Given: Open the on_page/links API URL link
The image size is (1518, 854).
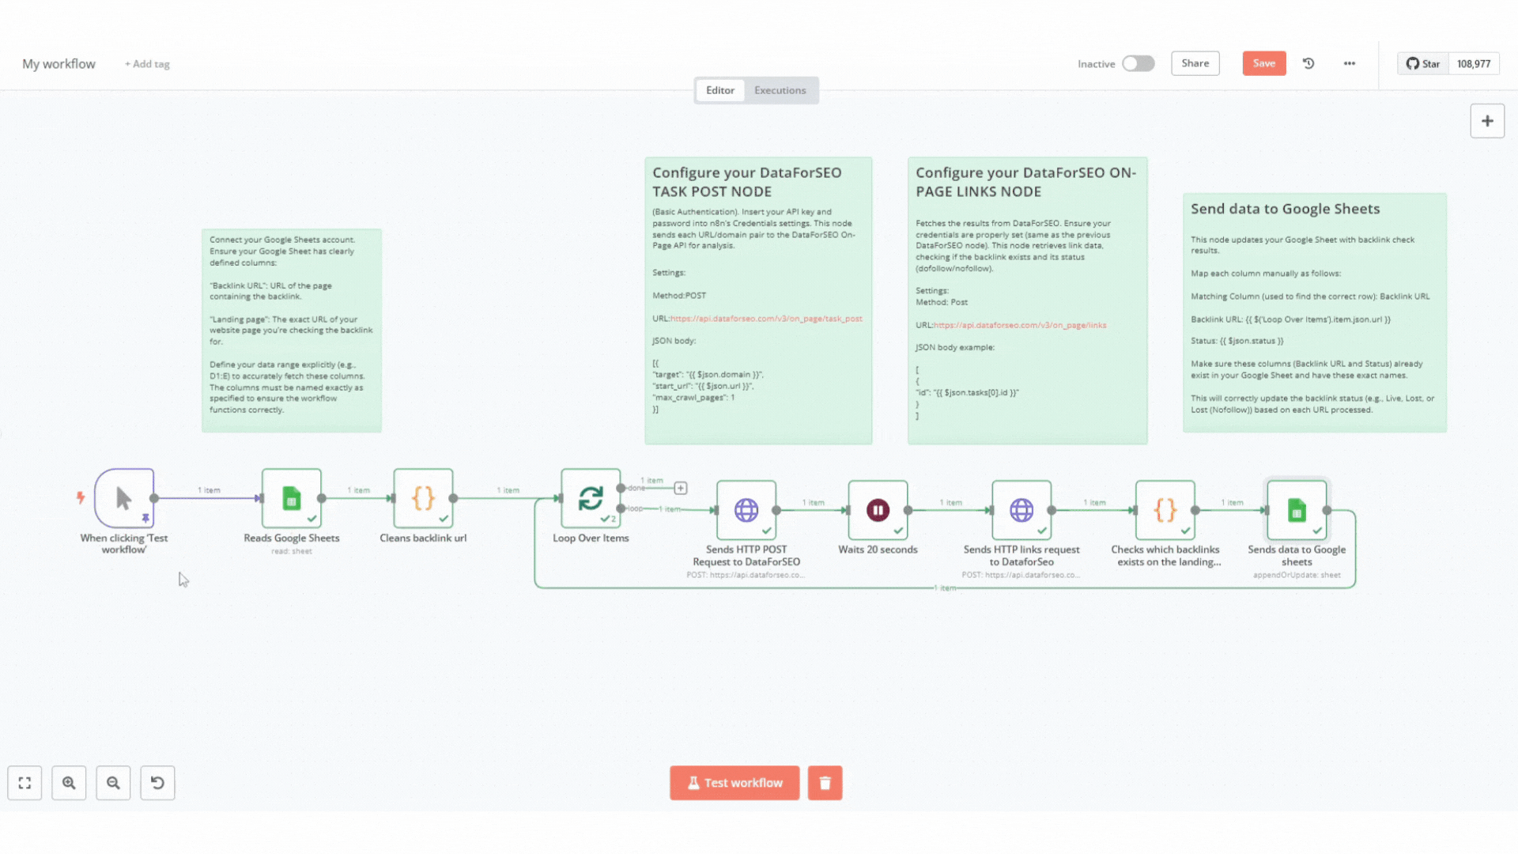Looking at the screenshot, I should 1020,325.
